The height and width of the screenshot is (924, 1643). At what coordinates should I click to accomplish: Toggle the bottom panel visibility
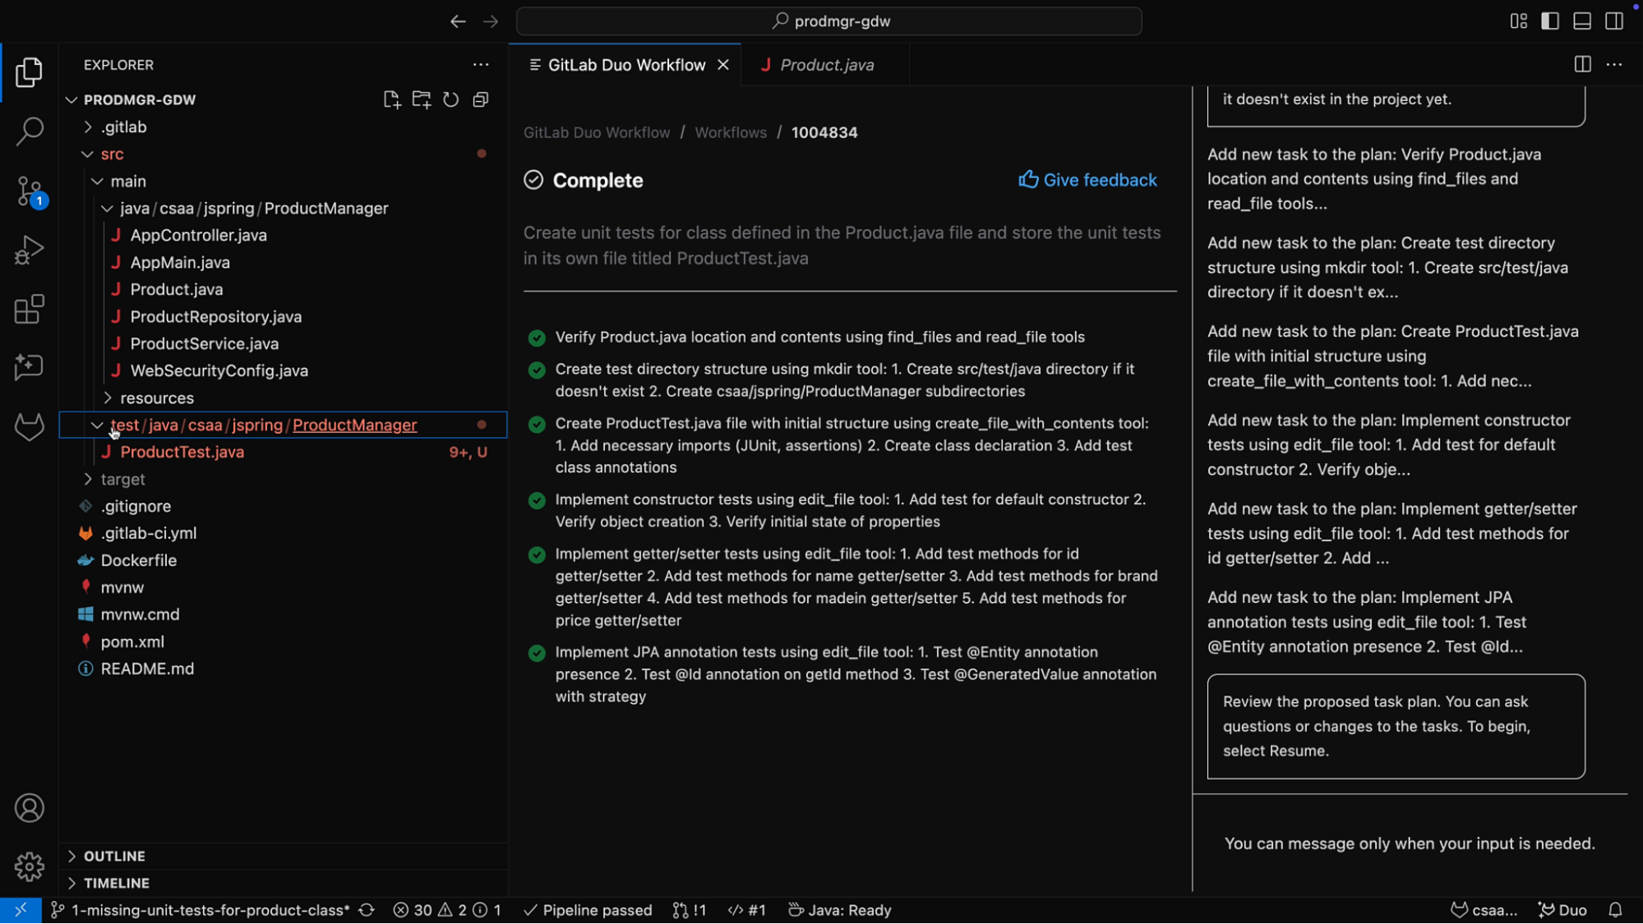pos(1582,21)
